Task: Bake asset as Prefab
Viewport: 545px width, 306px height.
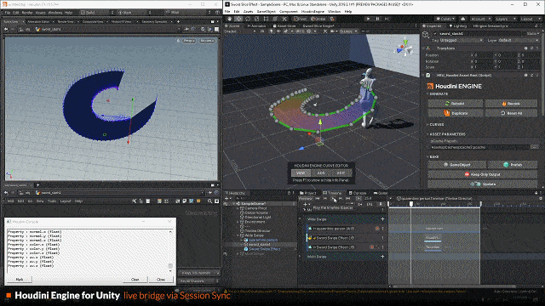Action: [513, 164]
